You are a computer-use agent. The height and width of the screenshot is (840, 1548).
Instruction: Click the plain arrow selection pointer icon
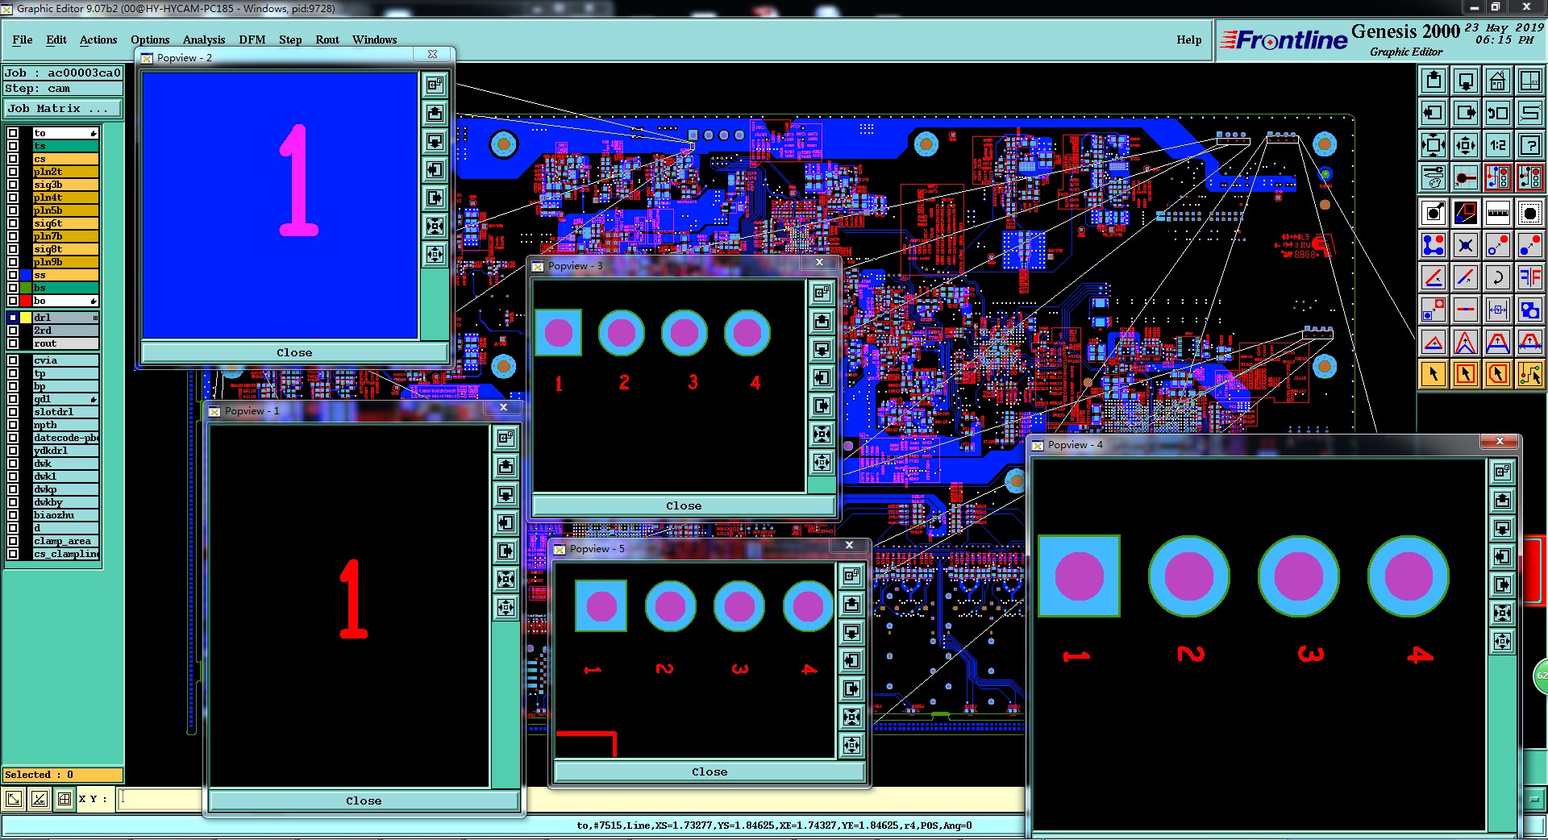tap(1434, 374)
